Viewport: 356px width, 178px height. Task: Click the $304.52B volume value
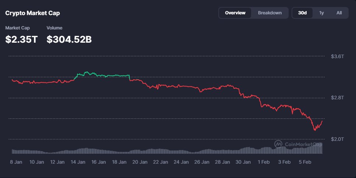coord(69,39)
